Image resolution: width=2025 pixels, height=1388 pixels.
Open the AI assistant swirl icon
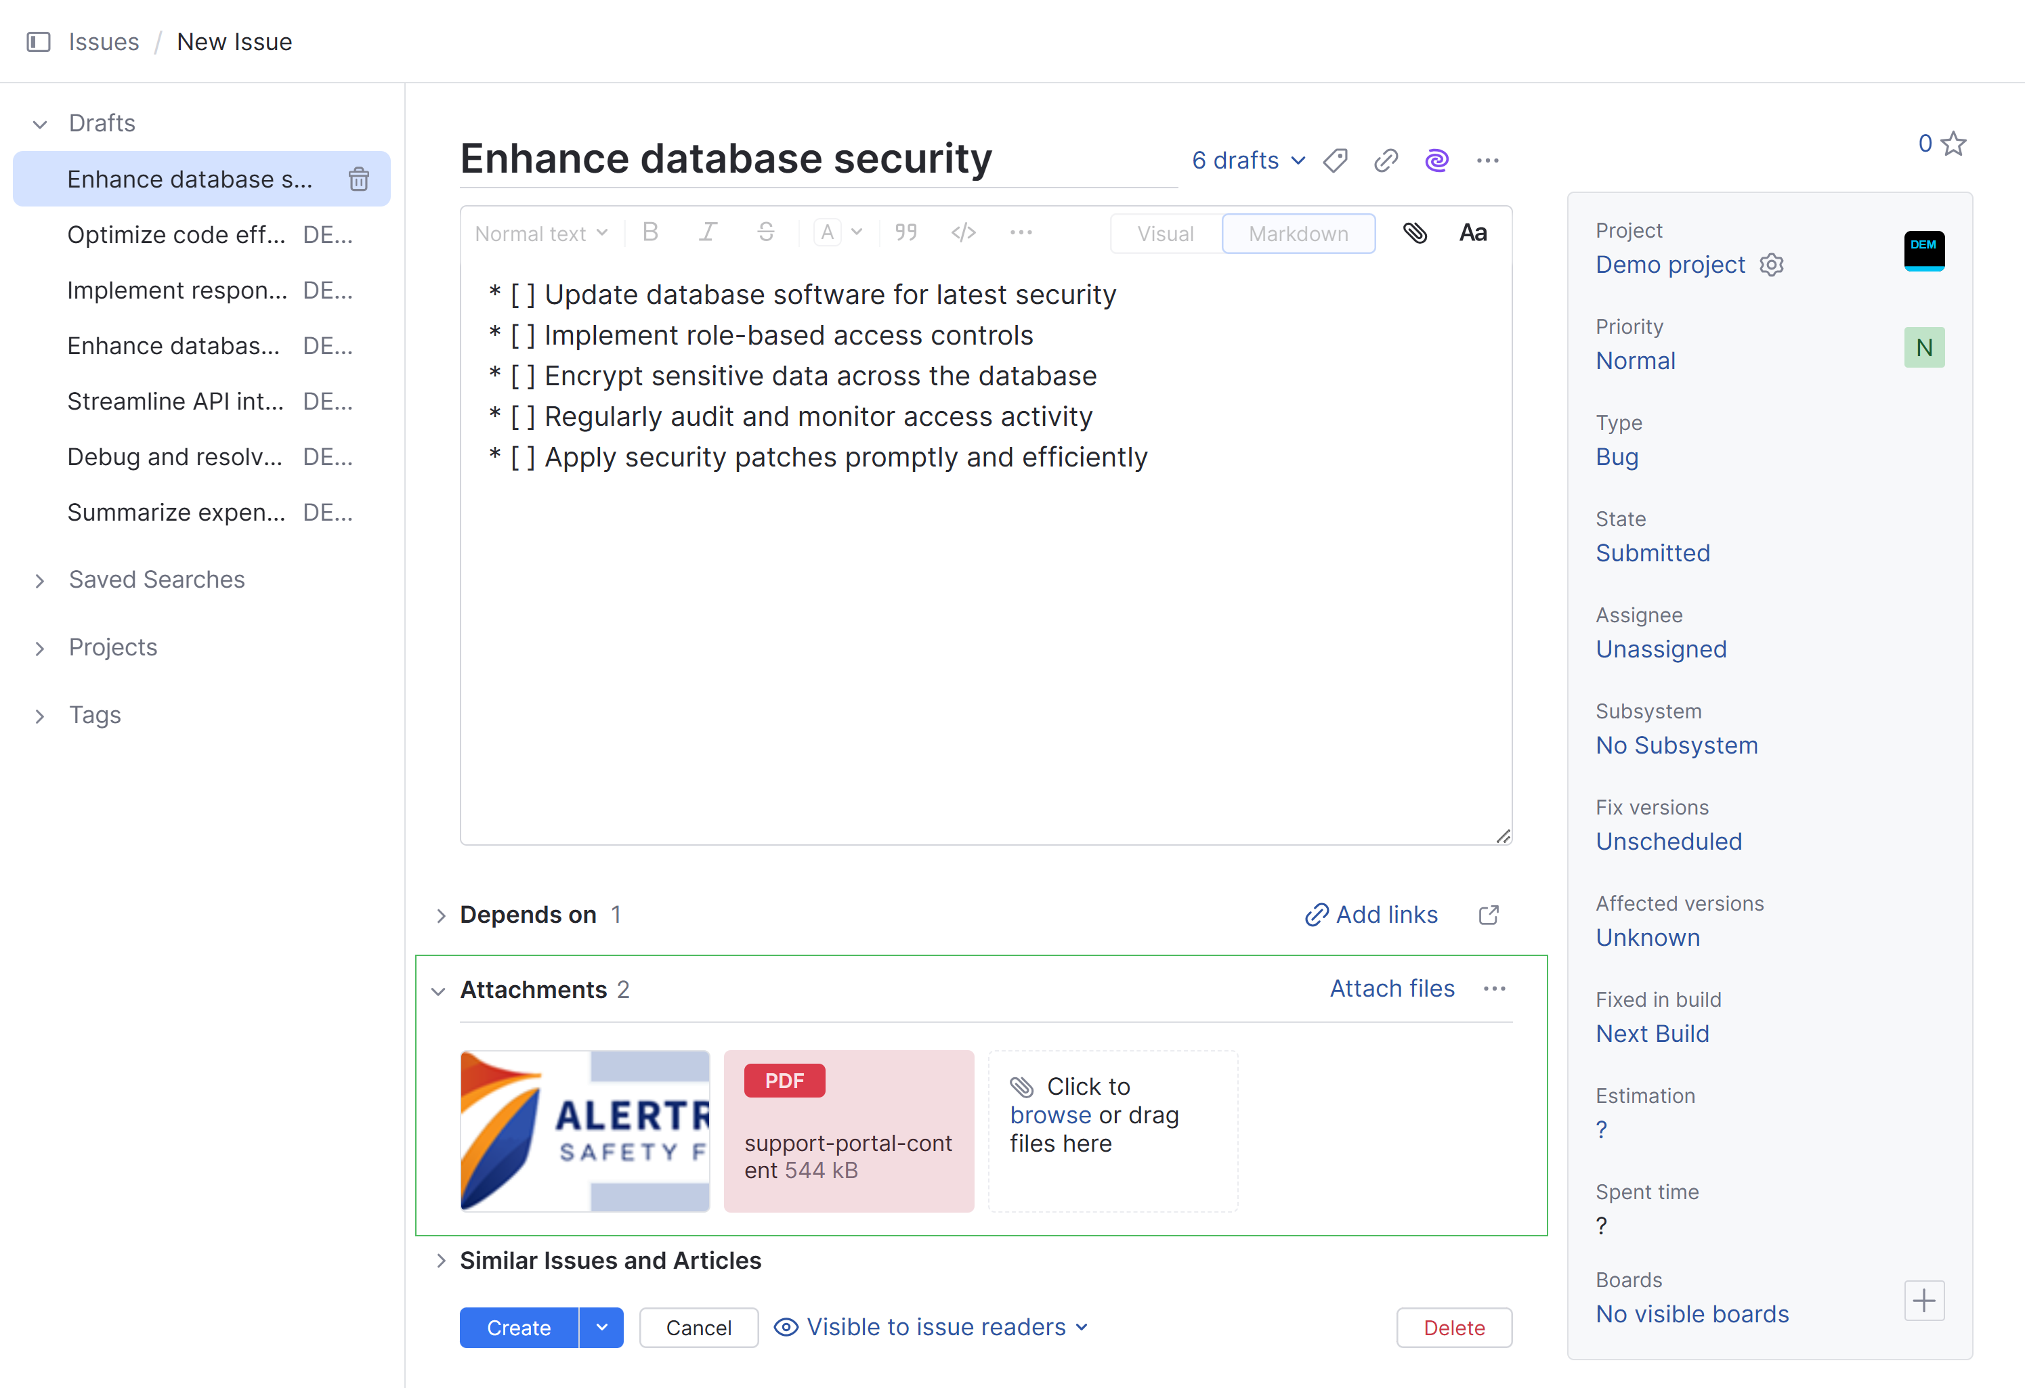[x=1436, y=160]
